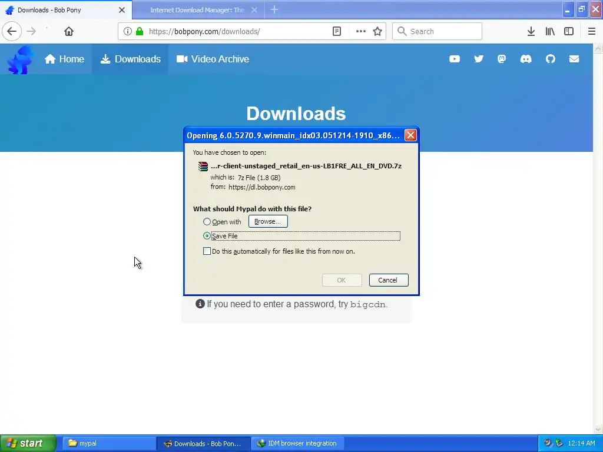Open the browser home page icon
Image resolution: width=603 pixels, height=452 pixels.
(x=69, y=31)
